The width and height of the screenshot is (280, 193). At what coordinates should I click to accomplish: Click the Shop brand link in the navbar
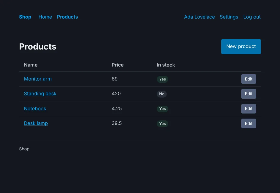pos(25,17)
